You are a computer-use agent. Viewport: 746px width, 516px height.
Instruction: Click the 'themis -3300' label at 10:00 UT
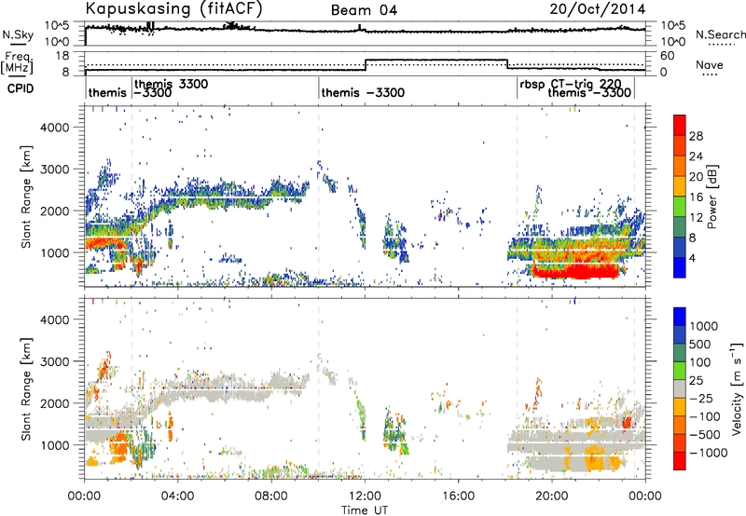[363, 92]
